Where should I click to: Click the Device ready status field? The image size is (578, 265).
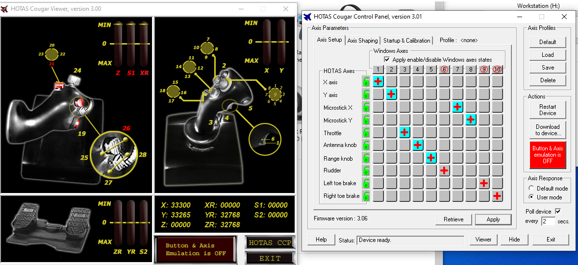pyautogui.click(x=410, y=240)
